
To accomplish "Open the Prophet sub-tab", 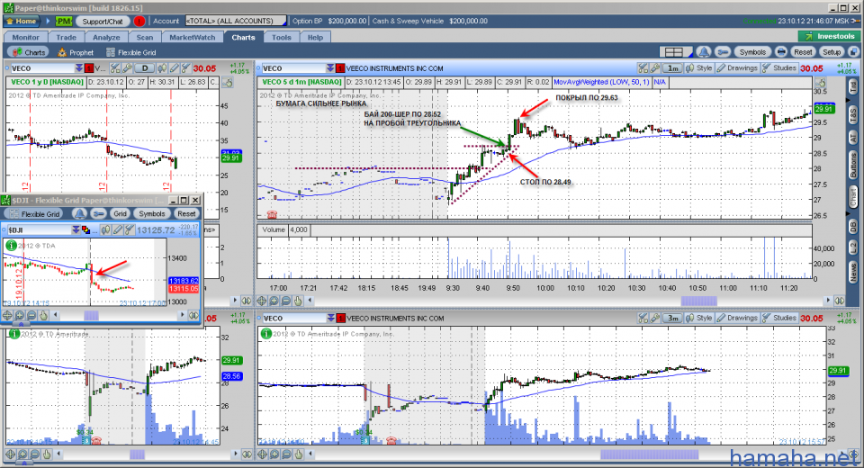I will click(76, 52).
